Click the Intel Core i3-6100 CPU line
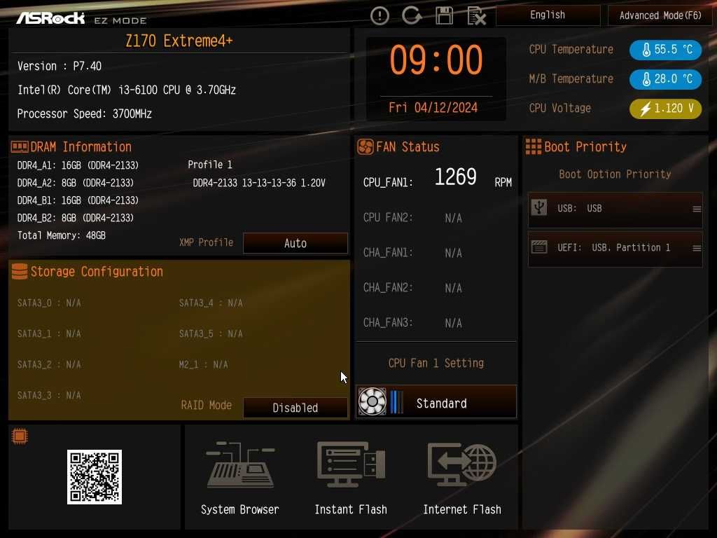This screenshot has height=538, width=717. [x=127, y=90]
